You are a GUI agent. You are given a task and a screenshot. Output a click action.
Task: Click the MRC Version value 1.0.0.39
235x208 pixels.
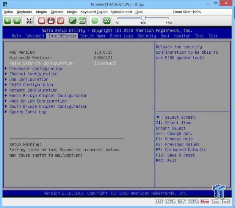[103, 52]
